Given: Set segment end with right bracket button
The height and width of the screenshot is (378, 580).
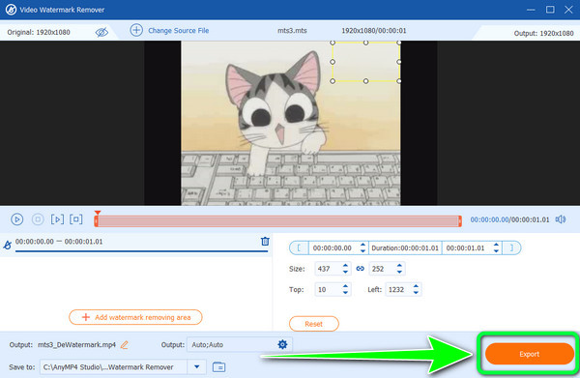Looking at the screenshot, I should [x=511, y=247].
